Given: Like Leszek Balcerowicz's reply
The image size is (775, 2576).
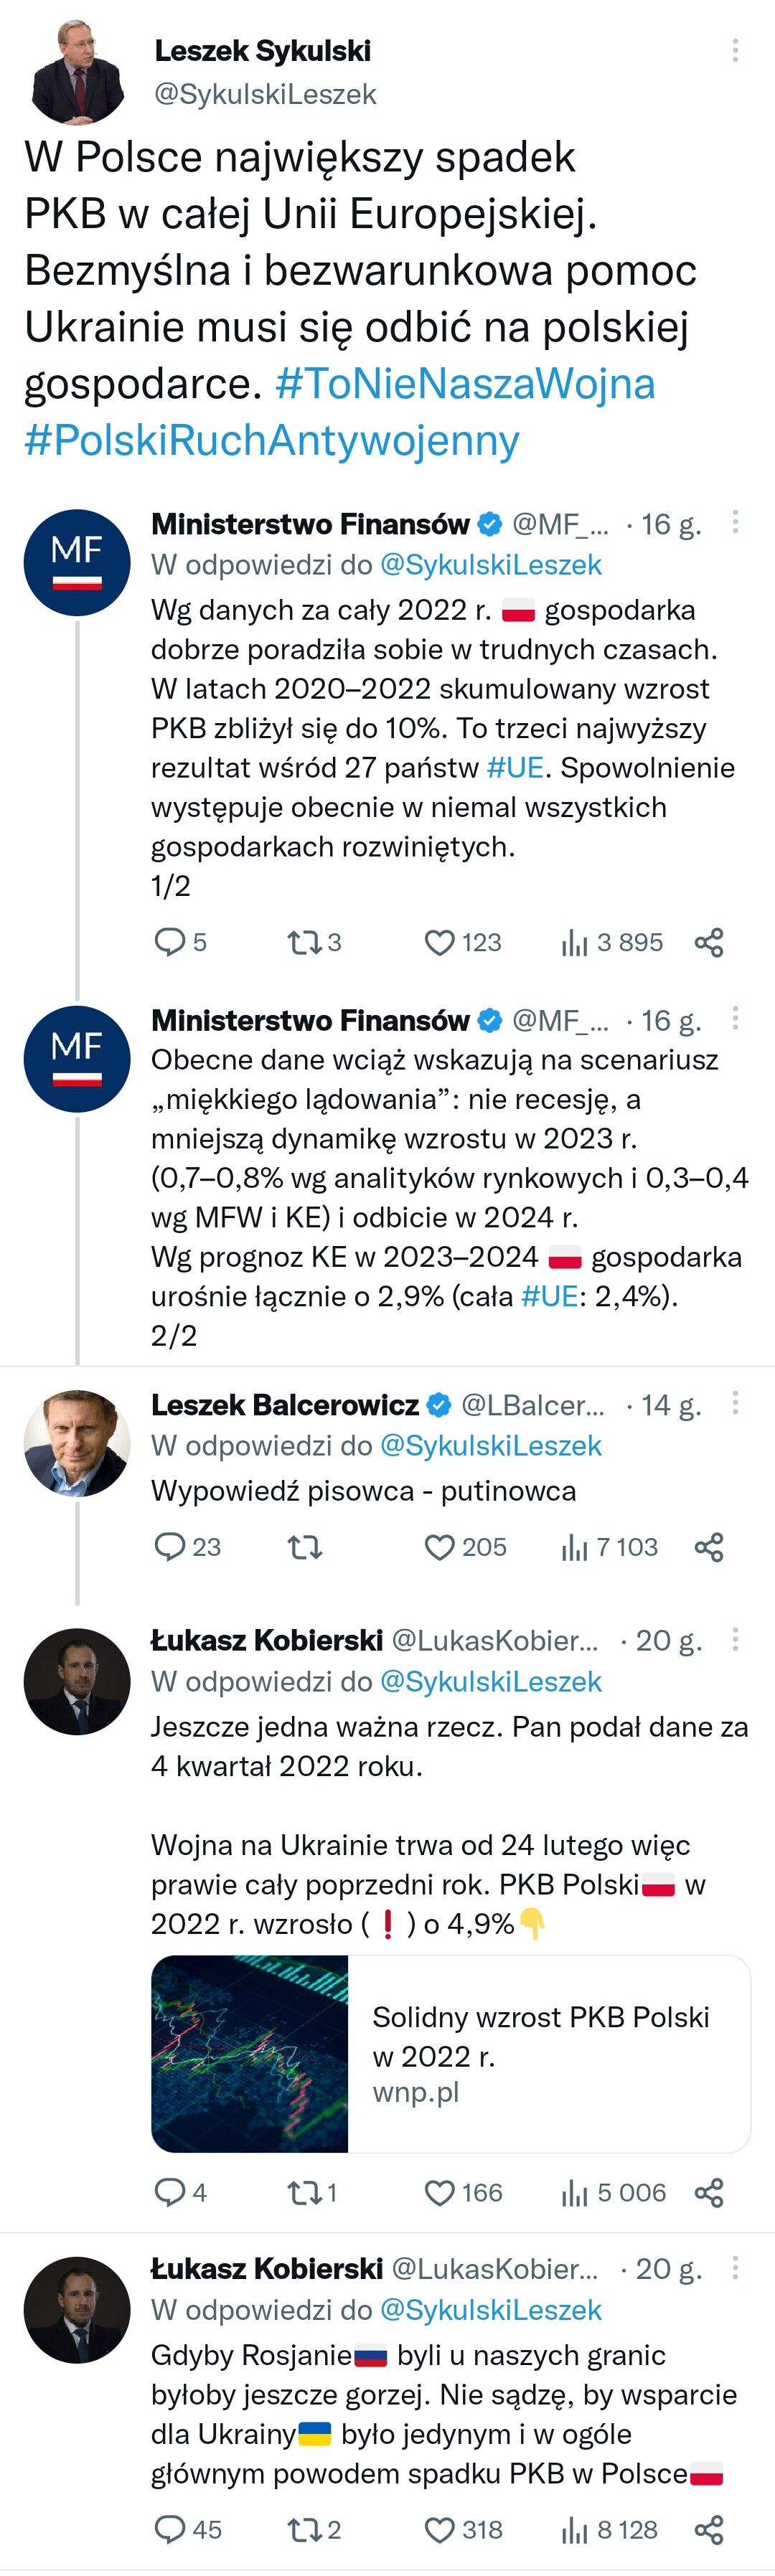Looking at the screenshot, I should (x=439, y=1547).
